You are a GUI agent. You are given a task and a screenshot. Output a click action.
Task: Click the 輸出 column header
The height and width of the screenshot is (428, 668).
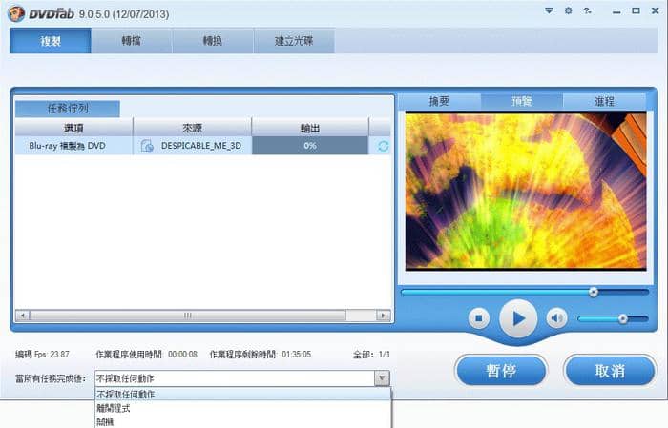[310, 128]
